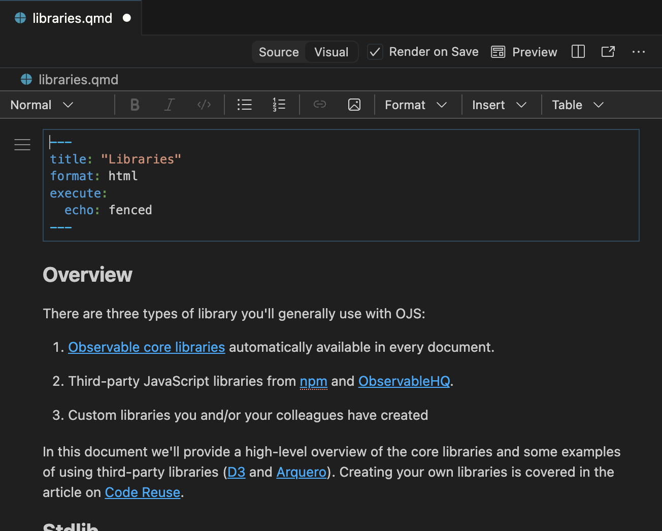Open the Code Reuse article link
This screenshot has width=662, height=531.
(x=143, y=492)
